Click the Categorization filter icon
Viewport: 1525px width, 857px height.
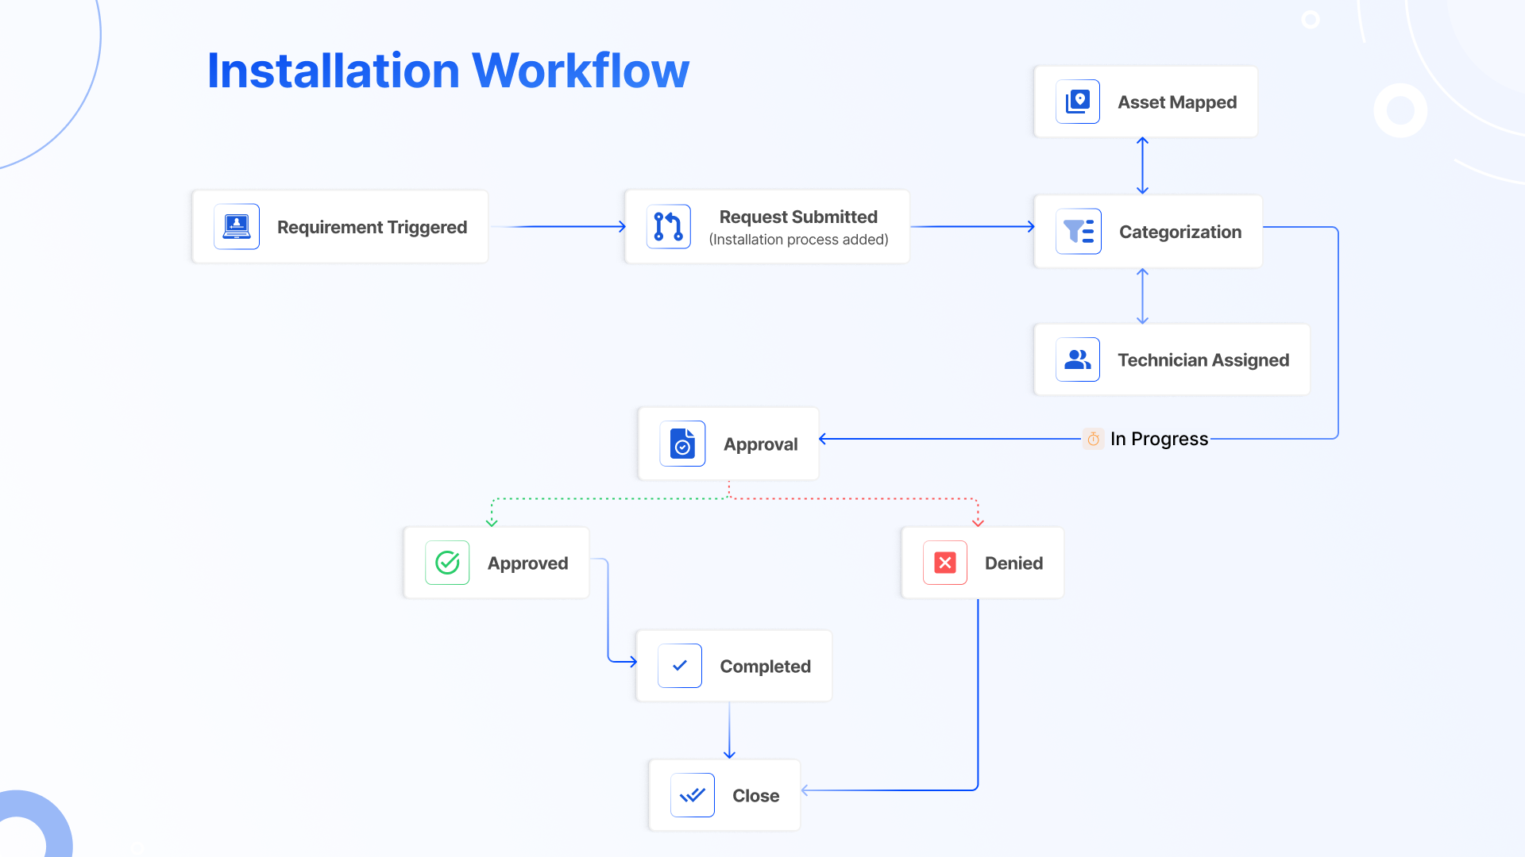1078,232
